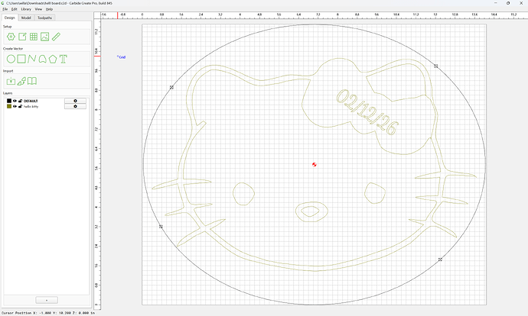528x316 pixels.
Task: Click the lower-left ellipse node handle
Action: (x=161, y=227)
